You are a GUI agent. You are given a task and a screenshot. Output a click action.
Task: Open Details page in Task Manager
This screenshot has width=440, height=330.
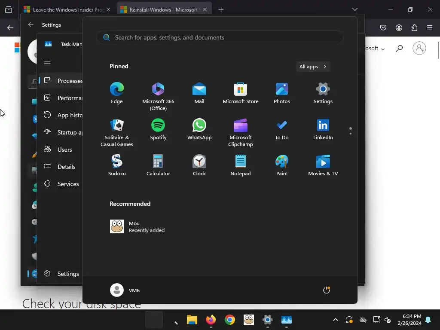point(61,166)
